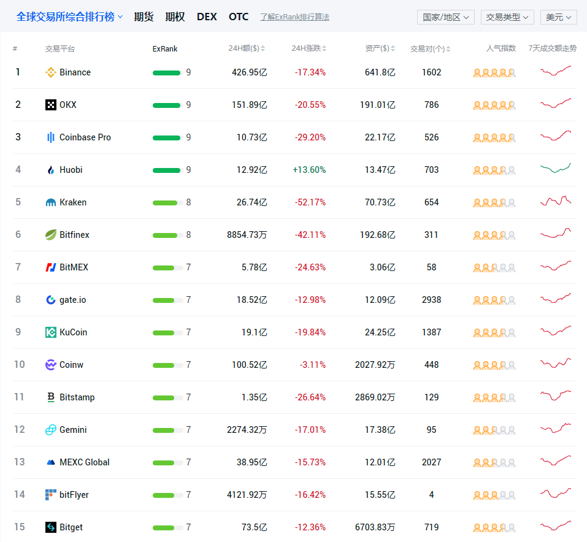Click BitMEX popularity rating icons
587x542 pixels.
click(x=494, y=268)
